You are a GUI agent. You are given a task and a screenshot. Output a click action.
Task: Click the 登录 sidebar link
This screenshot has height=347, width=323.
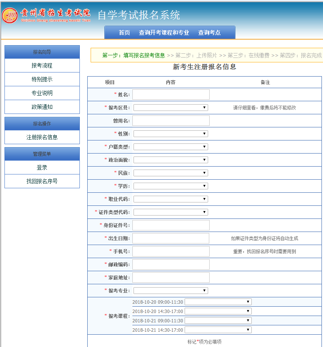(42, 168)
